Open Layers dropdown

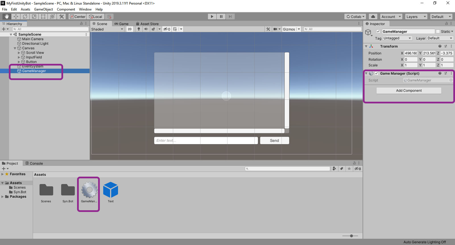click(x=416, y=17)
